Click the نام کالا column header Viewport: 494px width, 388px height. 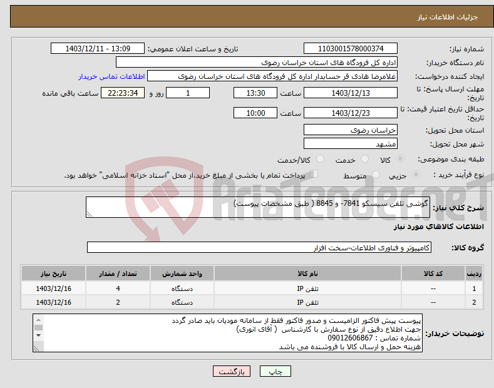pos(307,273)
